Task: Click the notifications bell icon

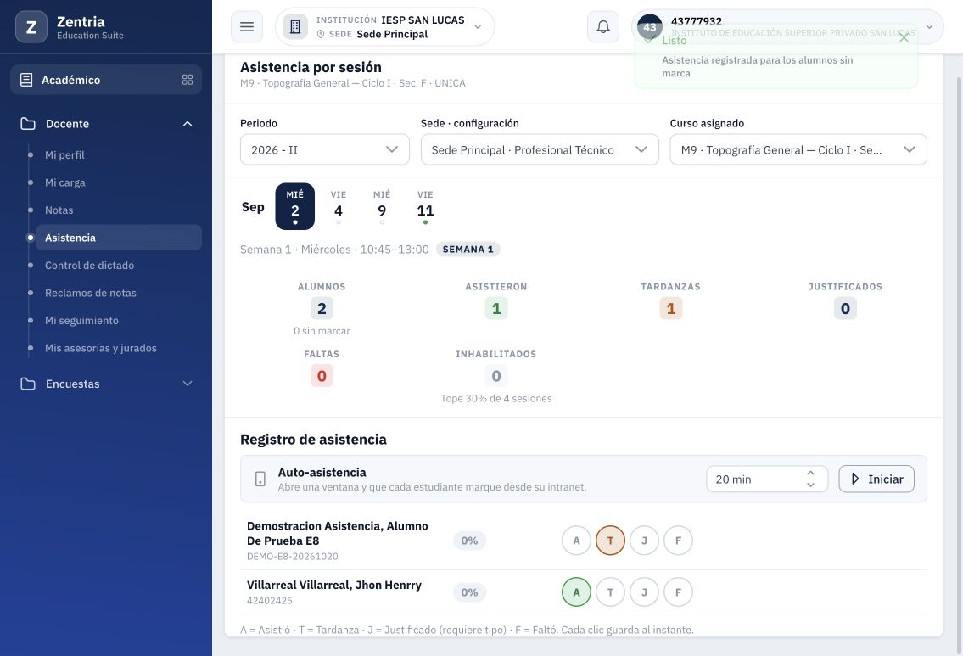Action: [x=603, y=27]
